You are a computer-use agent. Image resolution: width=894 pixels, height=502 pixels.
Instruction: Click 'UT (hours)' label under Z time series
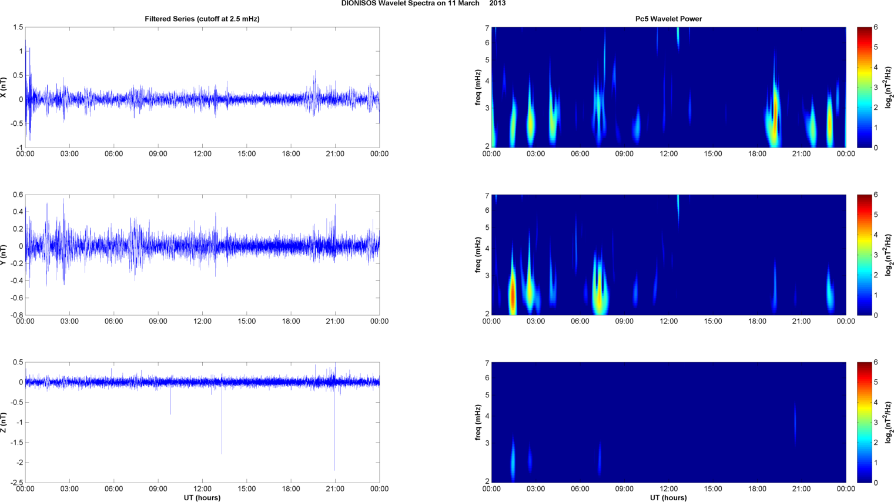[x=202, y=498]
